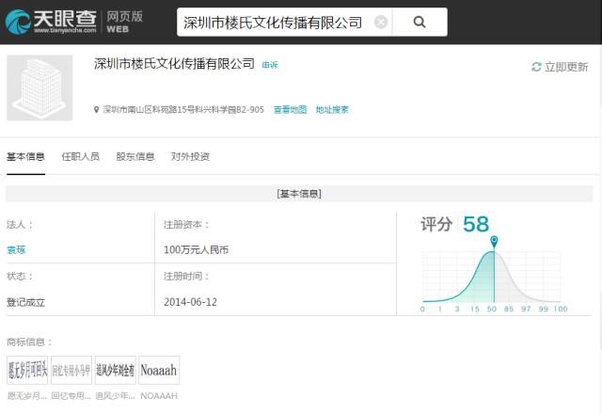602x414 pixels.
Task: Click the address text 科苑路15号
Action: 169,110
